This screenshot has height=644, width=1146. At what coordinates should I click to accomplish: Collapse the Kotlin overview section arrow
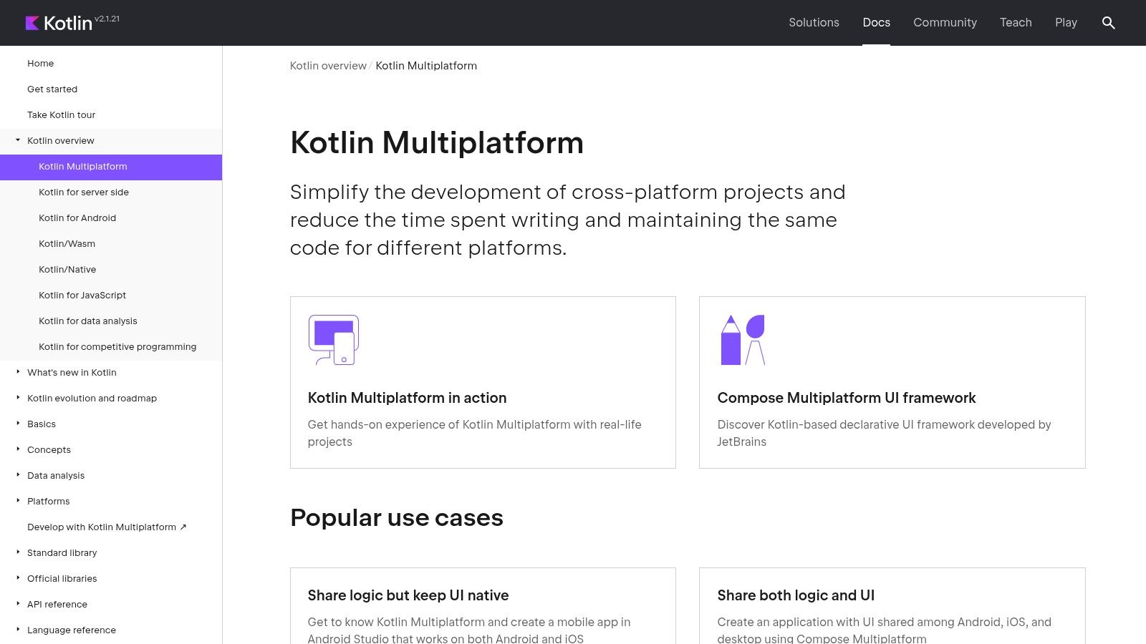point(18,140)
